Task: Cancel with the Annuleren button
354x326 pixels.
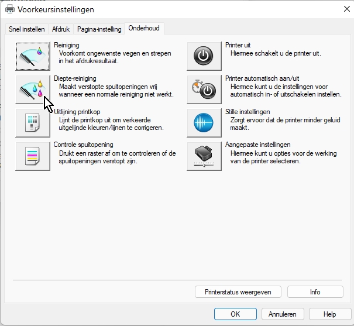Action: coord(283,314)
